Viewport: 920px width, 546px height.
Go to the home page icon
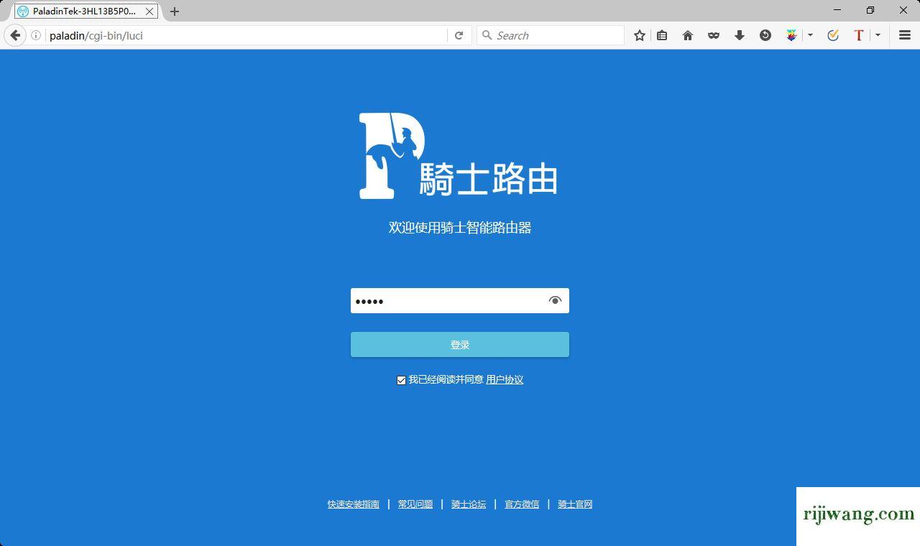(688, 35)
